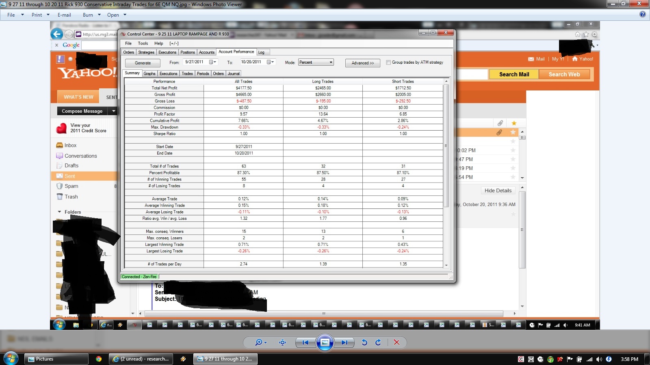Click the Trash can icon in Yahoo Mail

[59, 197]
